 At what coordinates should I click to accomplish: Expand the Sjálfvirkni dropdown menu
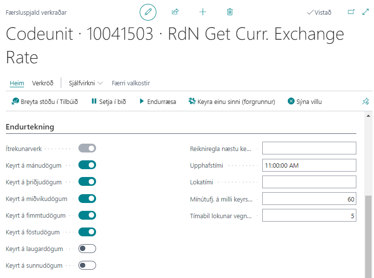[x=86, y=83]
